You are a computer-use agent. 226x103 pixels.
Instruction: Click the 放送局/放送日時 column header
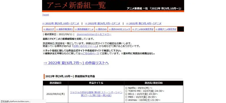coord(154,83)
